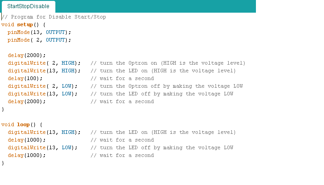Click the pinMode(13, OUTPUT) statement

[x=39, y=33]
